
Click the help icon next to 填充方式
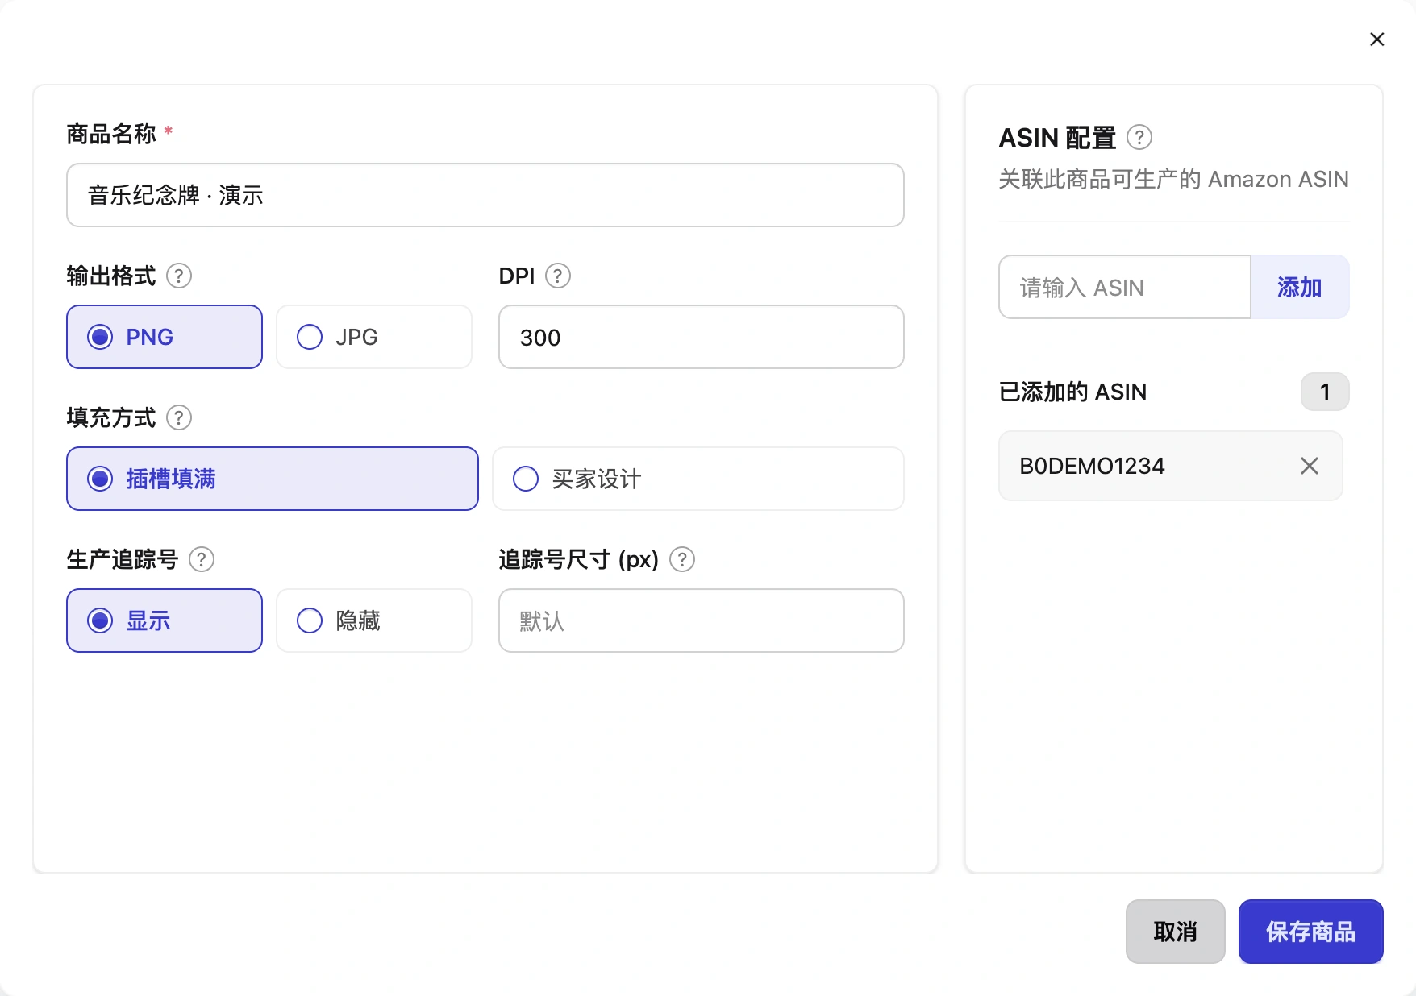point(179,418)
